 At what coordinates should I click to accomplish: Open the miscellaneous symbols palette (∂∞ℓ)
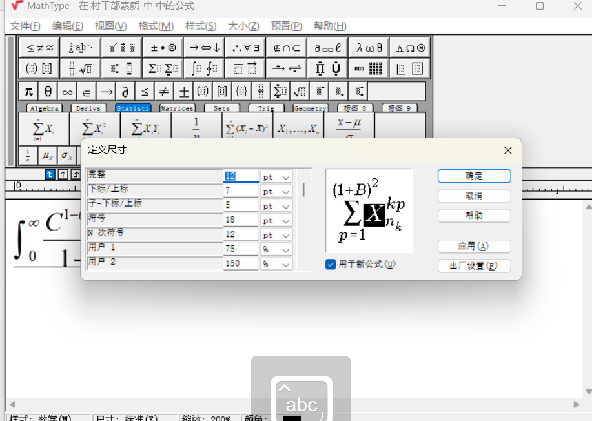pyautogui.click(x=328, y=48)
